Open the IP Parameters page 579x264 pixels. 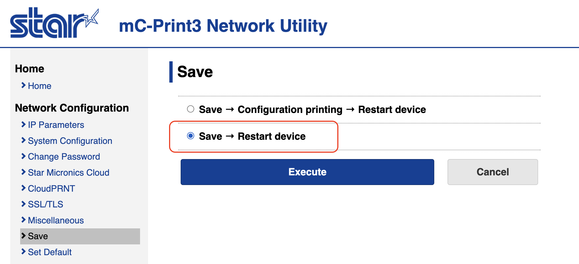(56, 125)
